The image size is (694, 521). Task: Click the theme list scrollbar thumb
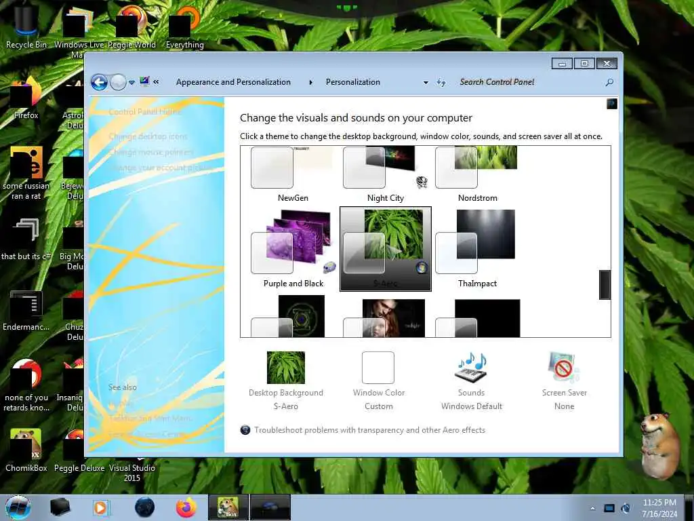tap(605, 284)
